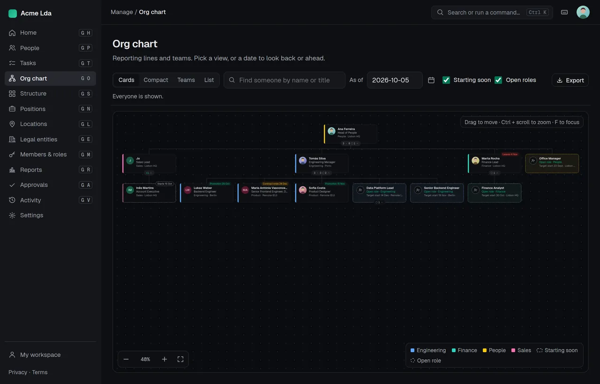Switch to the List view
This screenshot has width=600, height=384.
[209, 80]
